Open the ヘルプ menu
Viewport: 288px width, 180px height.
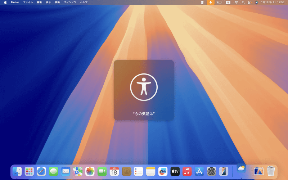(84, 2)
